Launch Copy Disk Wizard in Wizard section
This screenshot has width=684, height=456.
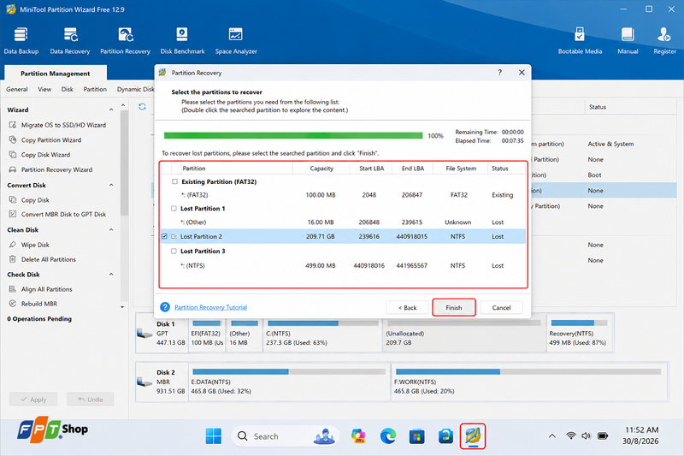tap(39, 155)
